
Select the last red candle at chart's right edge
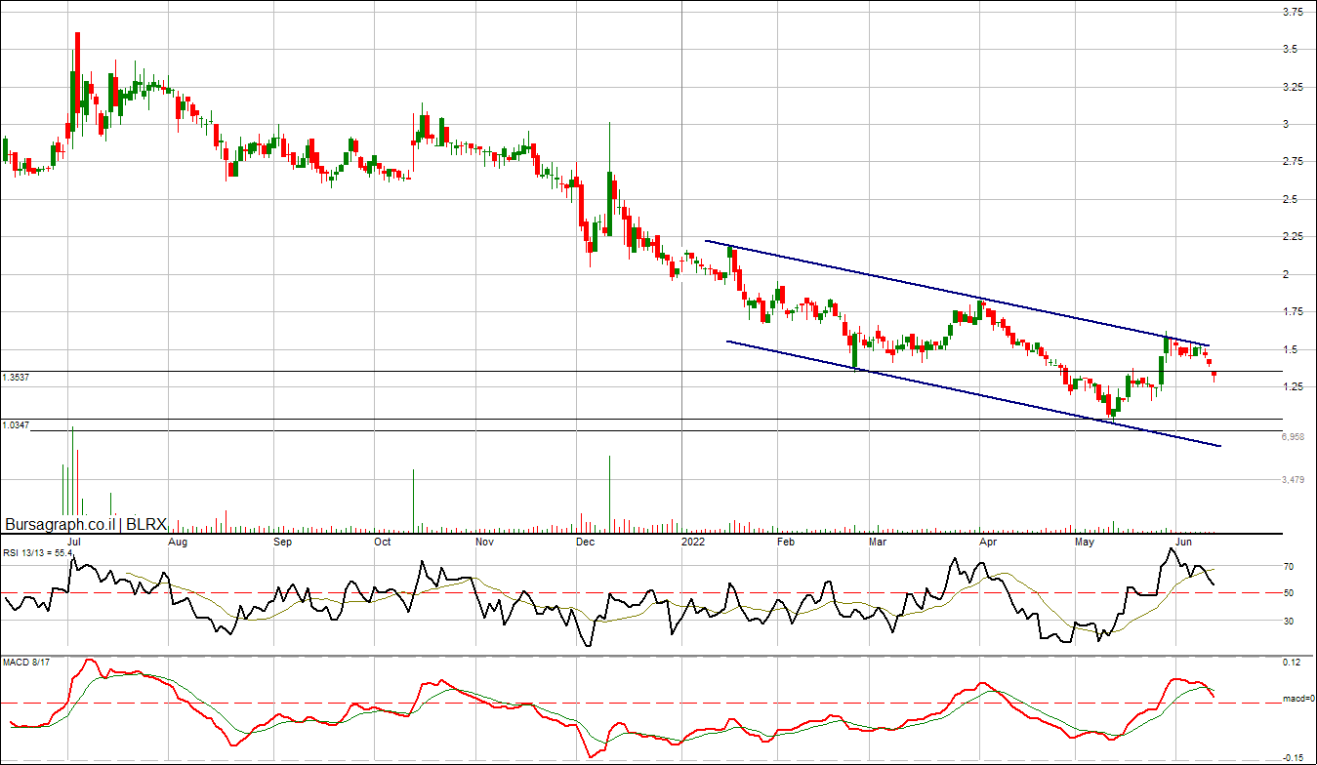click(1214, 374)
